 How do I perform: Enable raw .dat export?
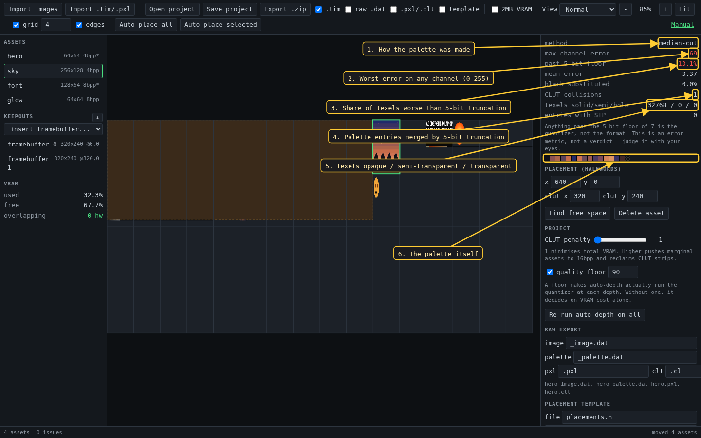pos(348,9)
